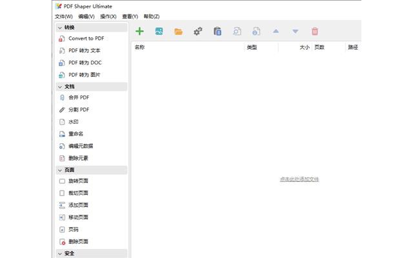This screenshot has width=413, height=258.
Task: Select the 文档 section header label
Action: [70, 86]
